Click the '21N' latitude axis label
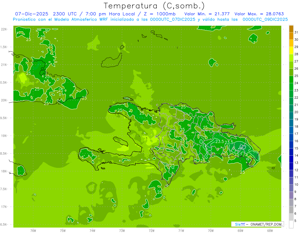 tap(4, 65)
